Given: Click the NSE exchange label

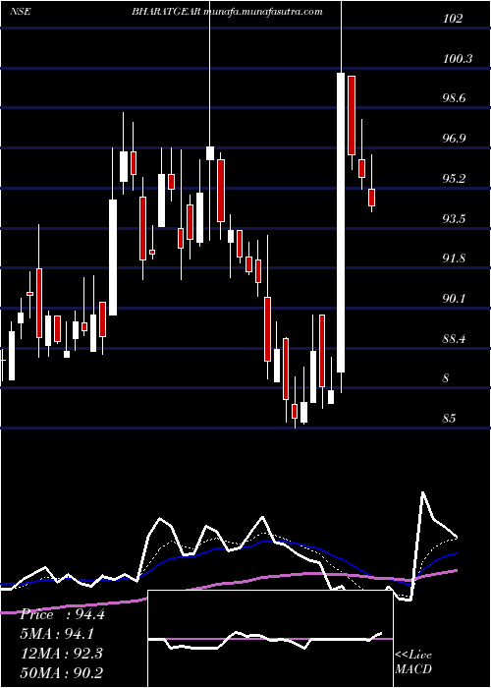Looking at the screenshot, I should pyautogui.click(x=20, y=12).
